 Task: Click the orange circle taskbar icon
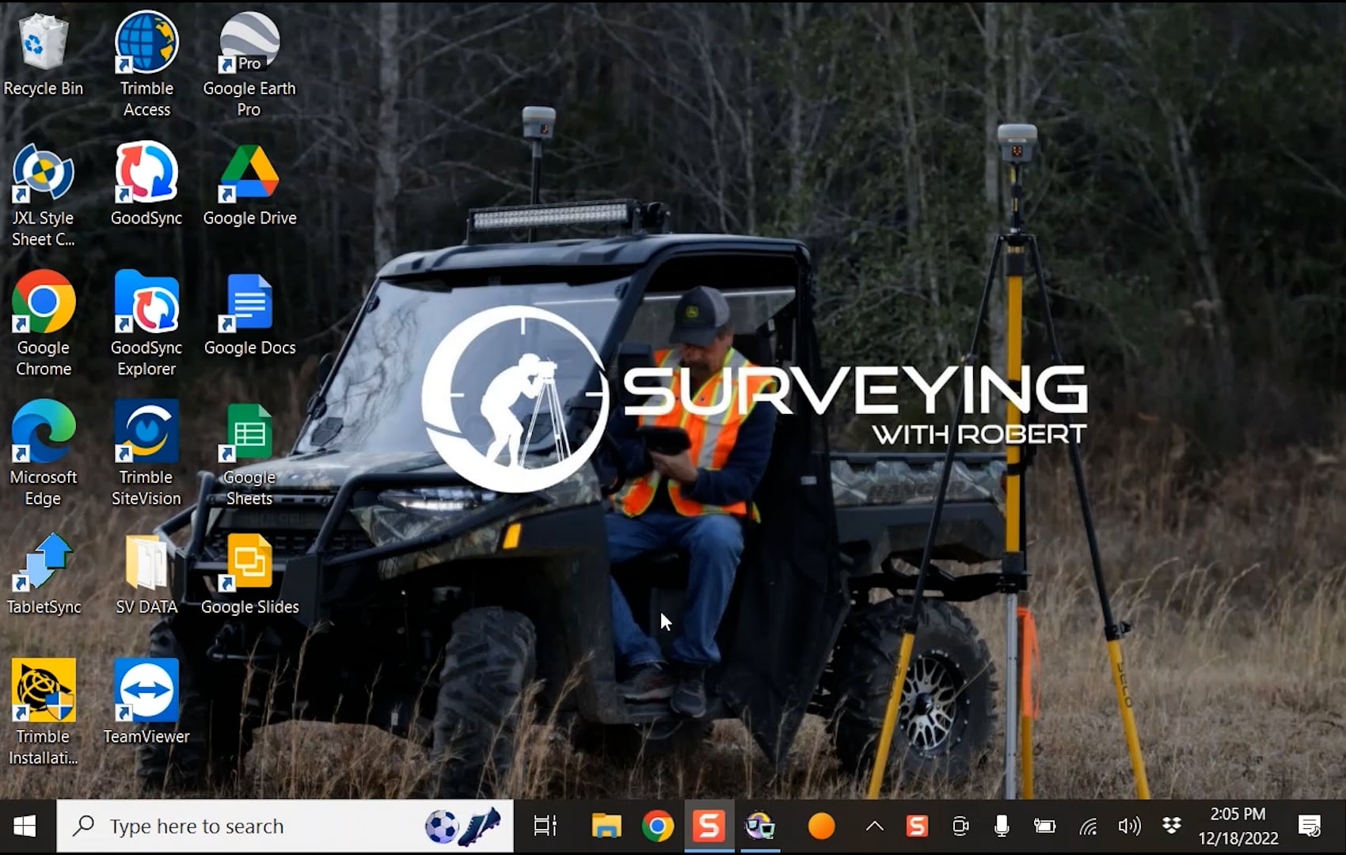click(821, 826)
